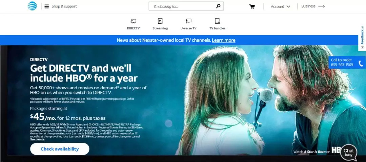The width and height of the screenshot is (366, 162).
Task: Click the Get DIRECTV HBO headline
Action: pyautogui.click(x=84, y=73)
